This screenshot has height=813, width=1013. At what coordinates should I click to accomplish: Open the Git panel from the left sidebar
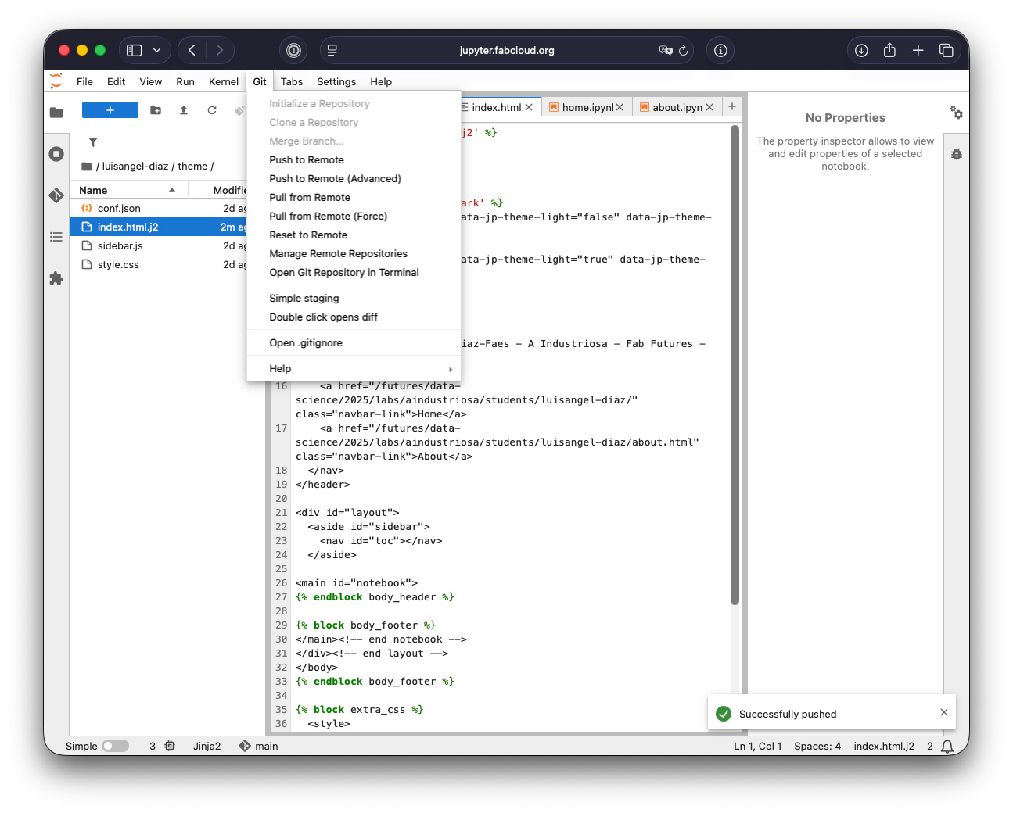(56, 195)
